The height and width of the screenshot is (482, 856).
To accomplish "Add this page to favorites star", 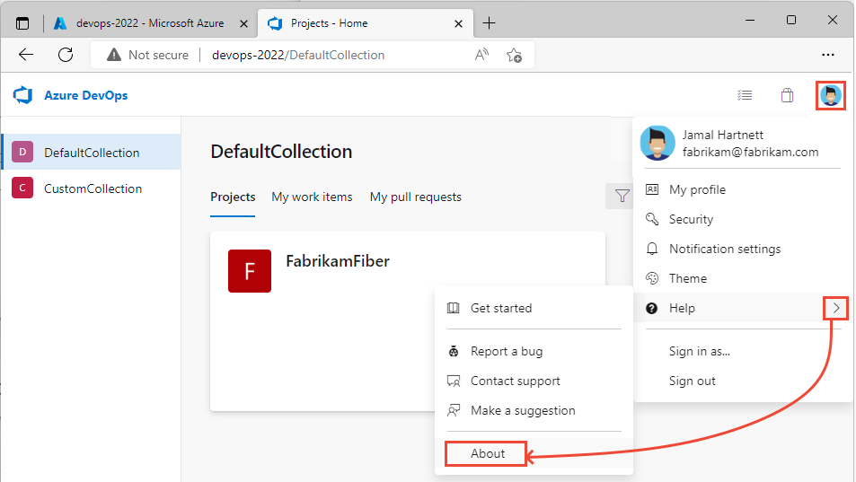I will pos(514,55).
